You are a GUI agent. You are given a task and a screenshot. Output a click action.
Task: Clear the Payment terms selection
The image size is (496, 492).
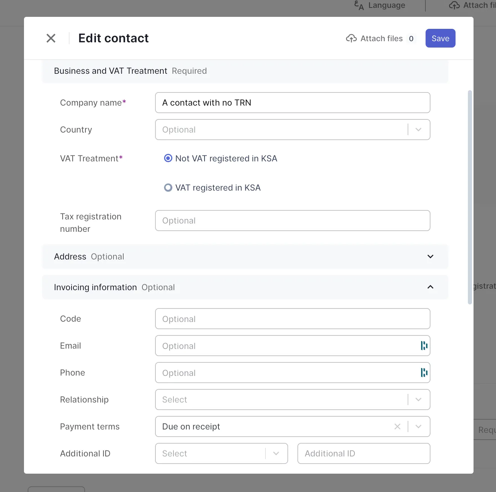[x=397, y=426]
